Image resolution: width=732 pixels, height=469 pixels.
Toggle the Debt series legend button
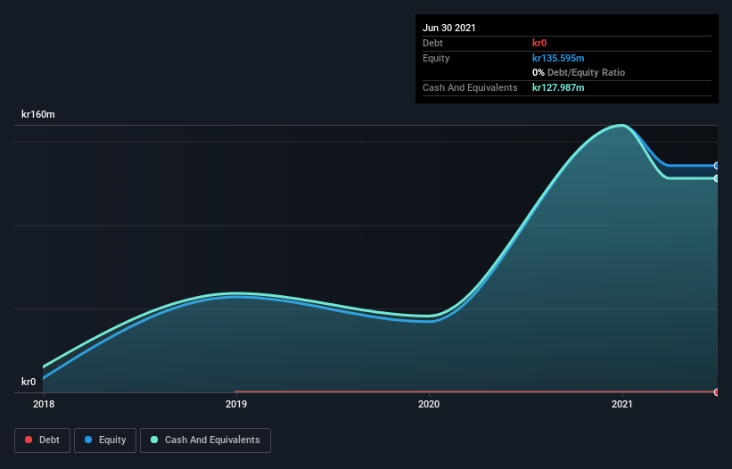pos(42,440)
